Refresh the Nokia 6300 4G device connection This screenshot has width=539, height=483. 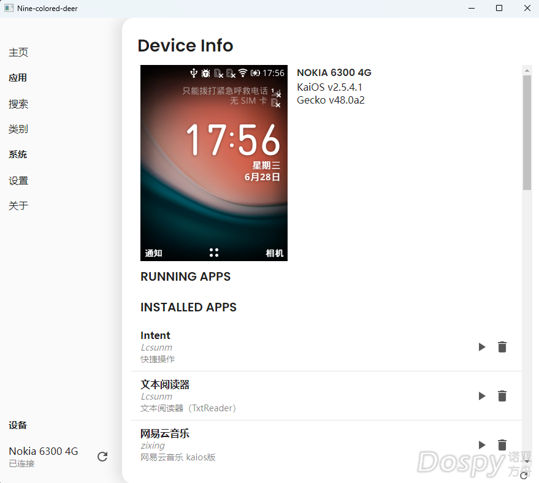click(x=102, y=457)
